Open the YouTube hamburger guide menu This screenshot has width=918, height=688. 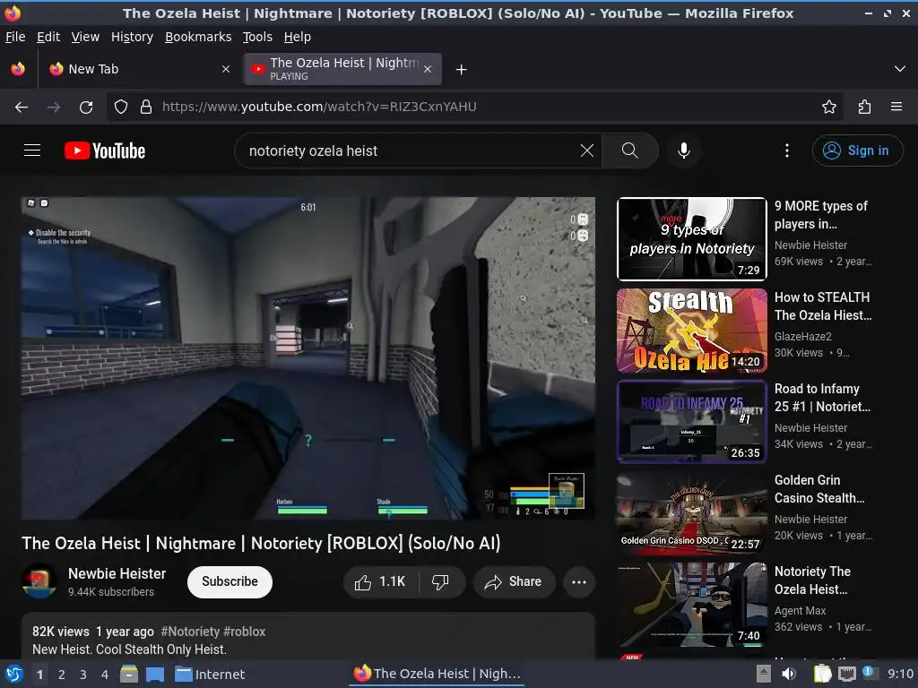(x=32, y=150)
